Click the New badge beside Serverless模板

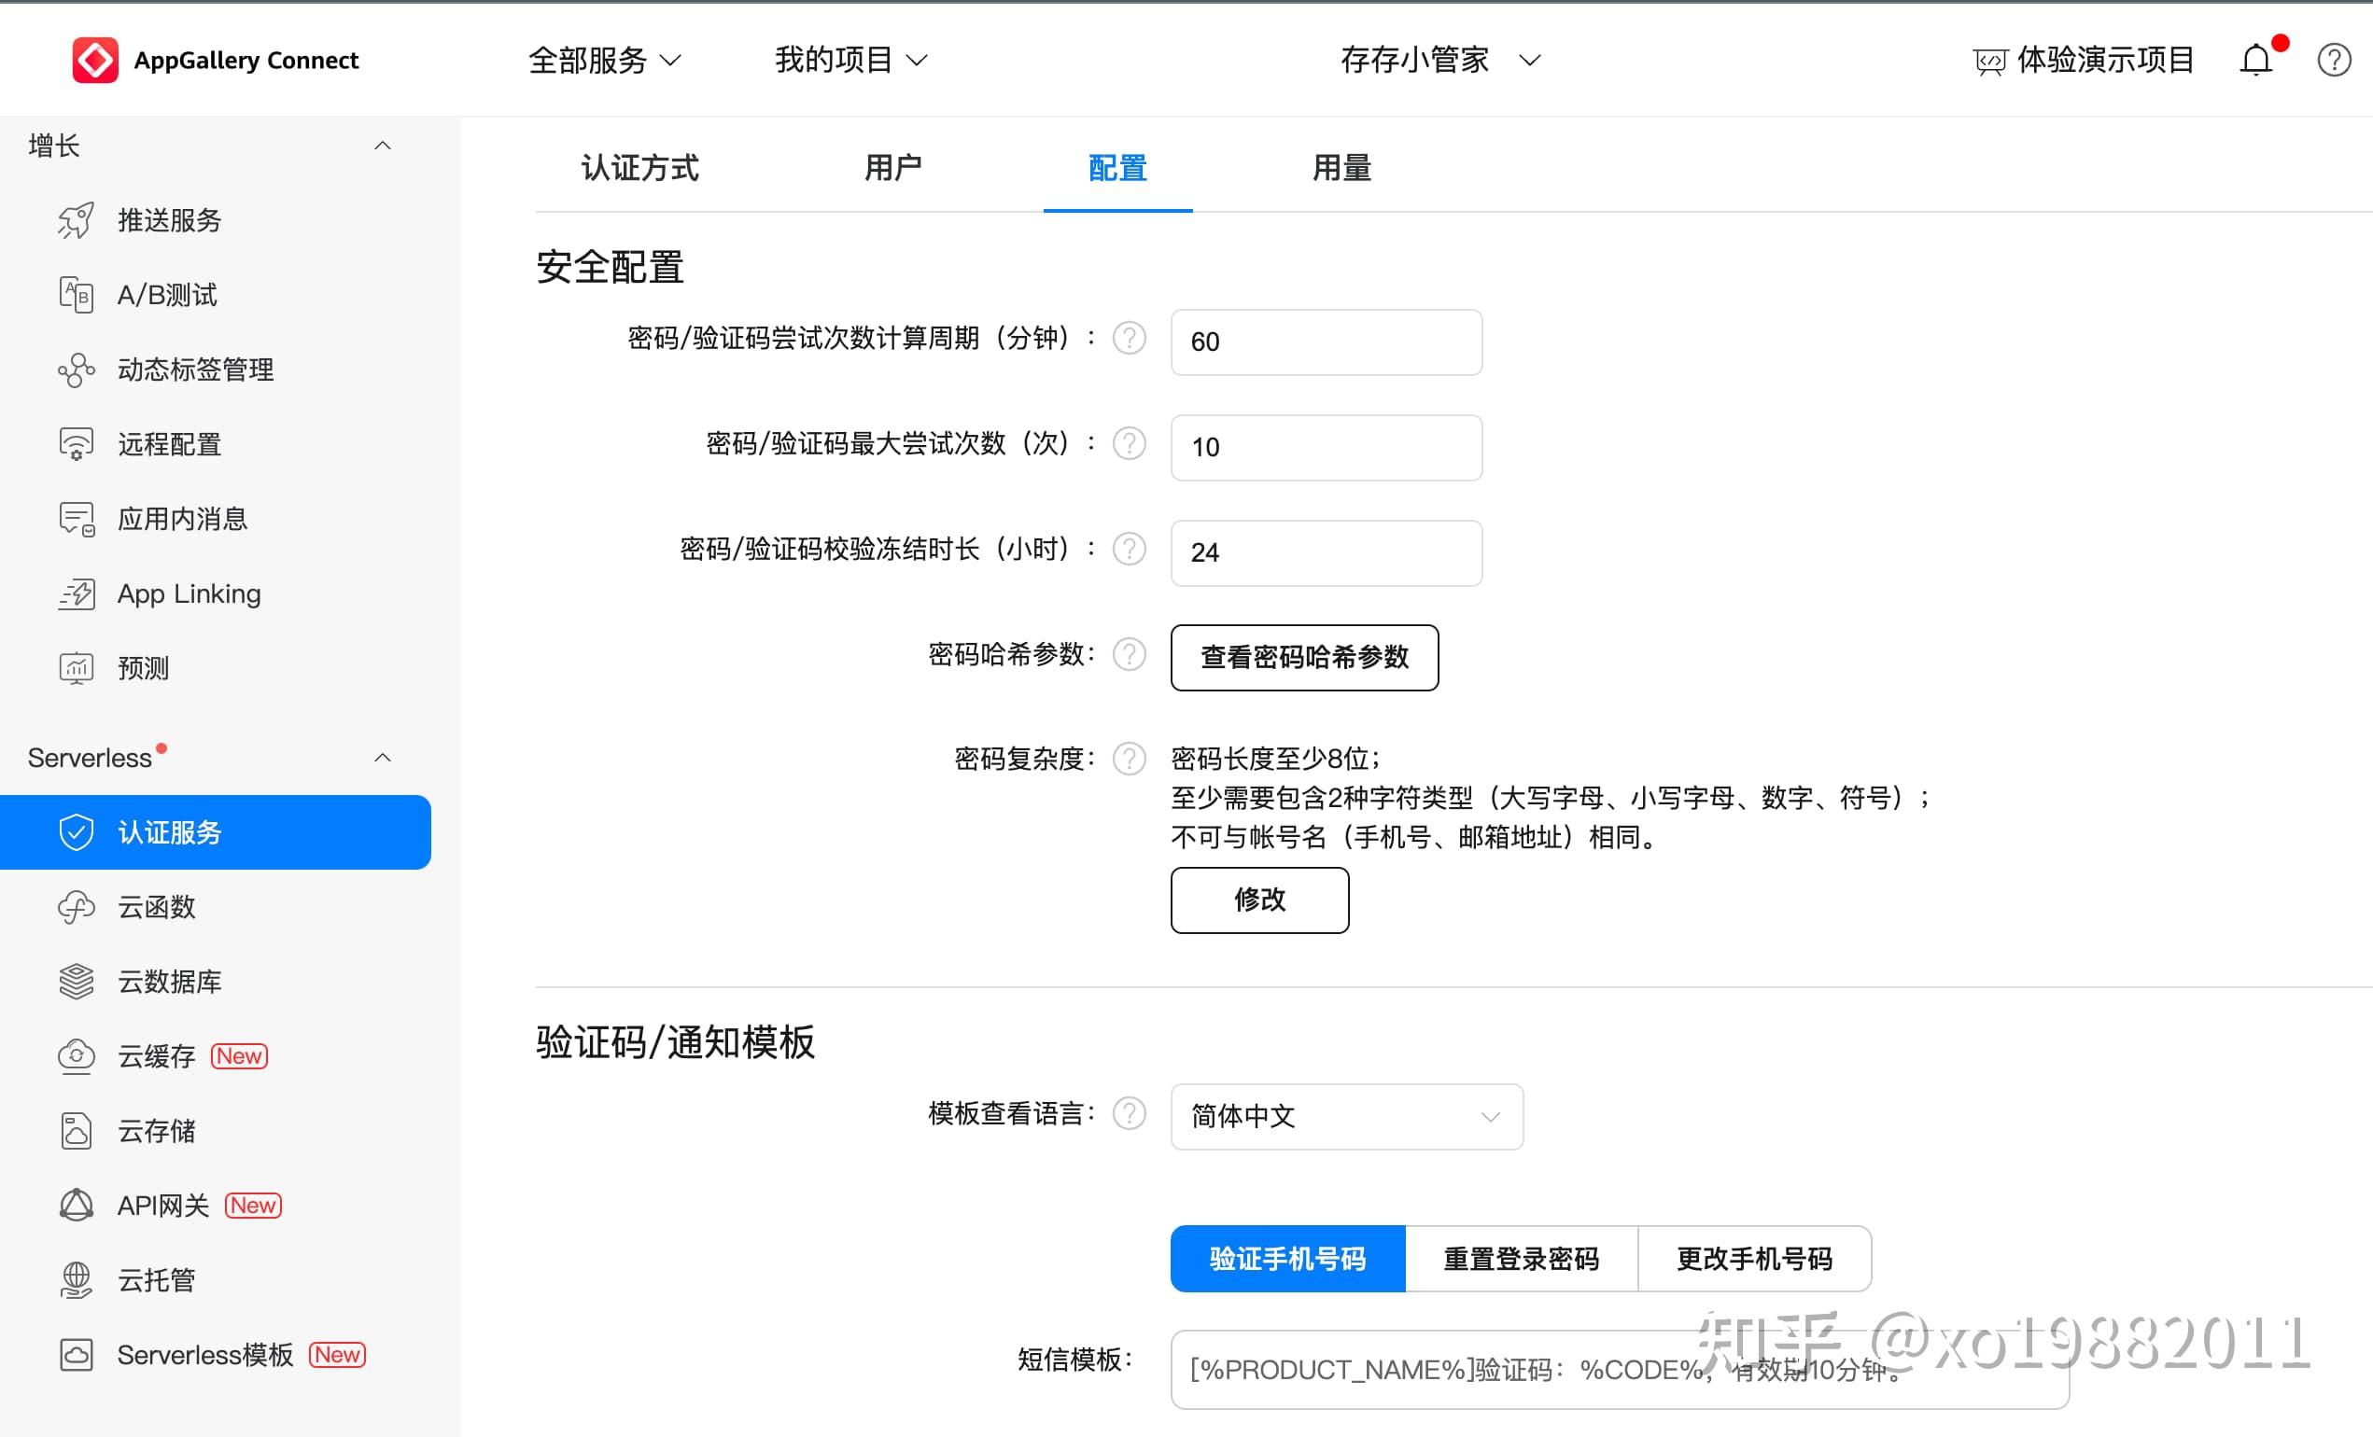click(337, 1355)
